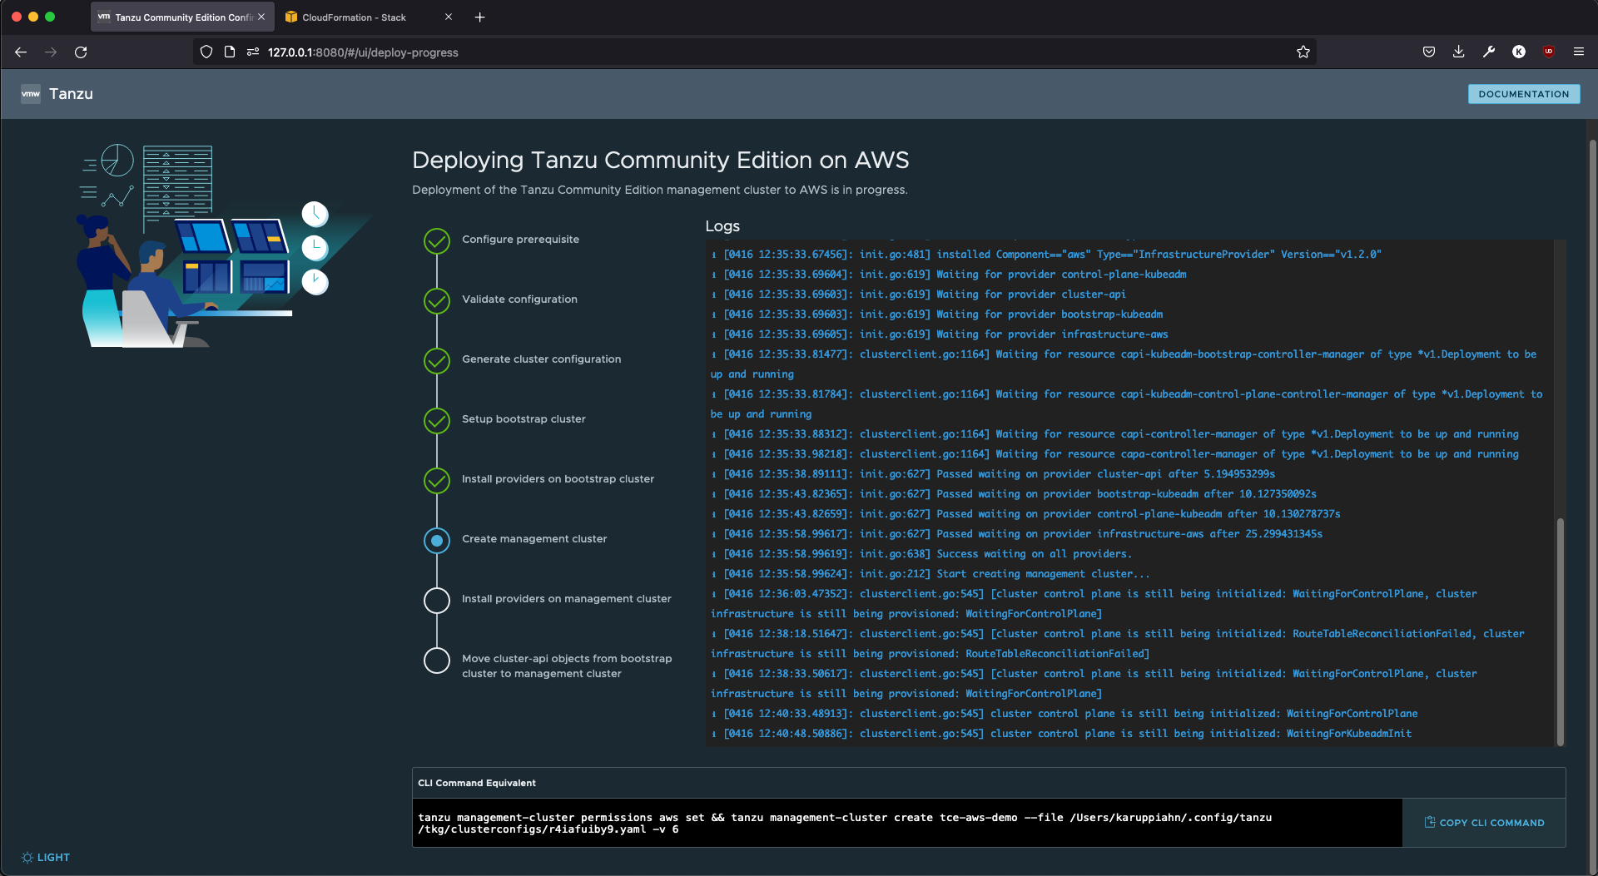Click the wrench developer tools icon
Viewport: 1598px width, 876px height.
[1489, 52]
